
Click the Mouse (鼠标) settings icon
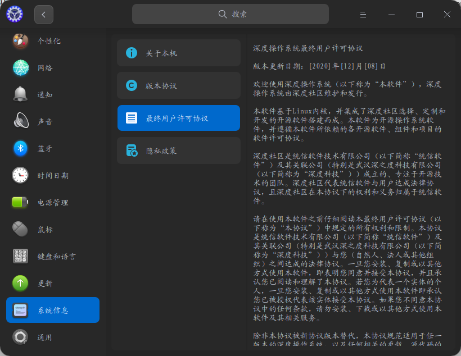pyautogui.click(x=20, y=229)
